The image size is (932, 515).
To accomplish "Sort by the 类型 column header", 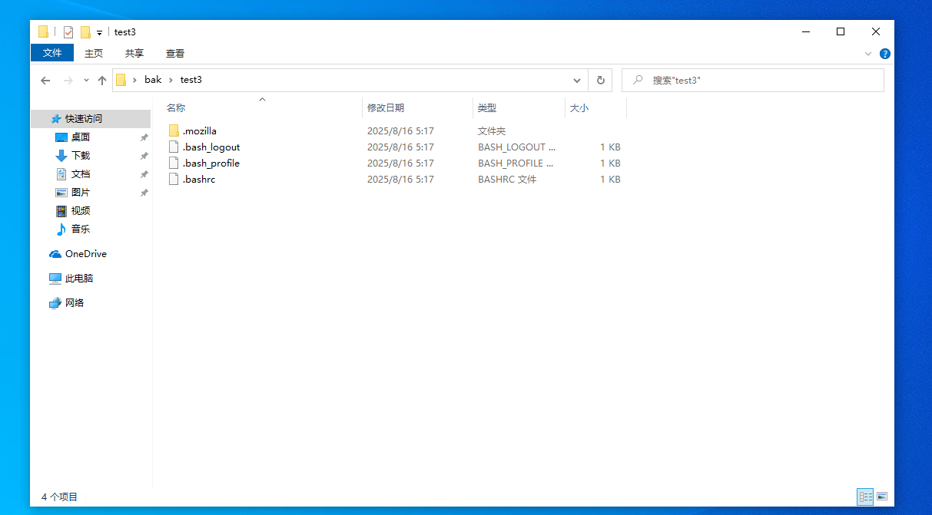I will (x=487, y=108).
